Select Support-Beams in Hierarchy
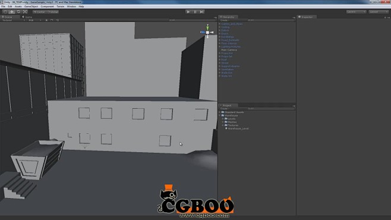Image resolution: width=391 pixels, height=220 pixels. point(230,66)
